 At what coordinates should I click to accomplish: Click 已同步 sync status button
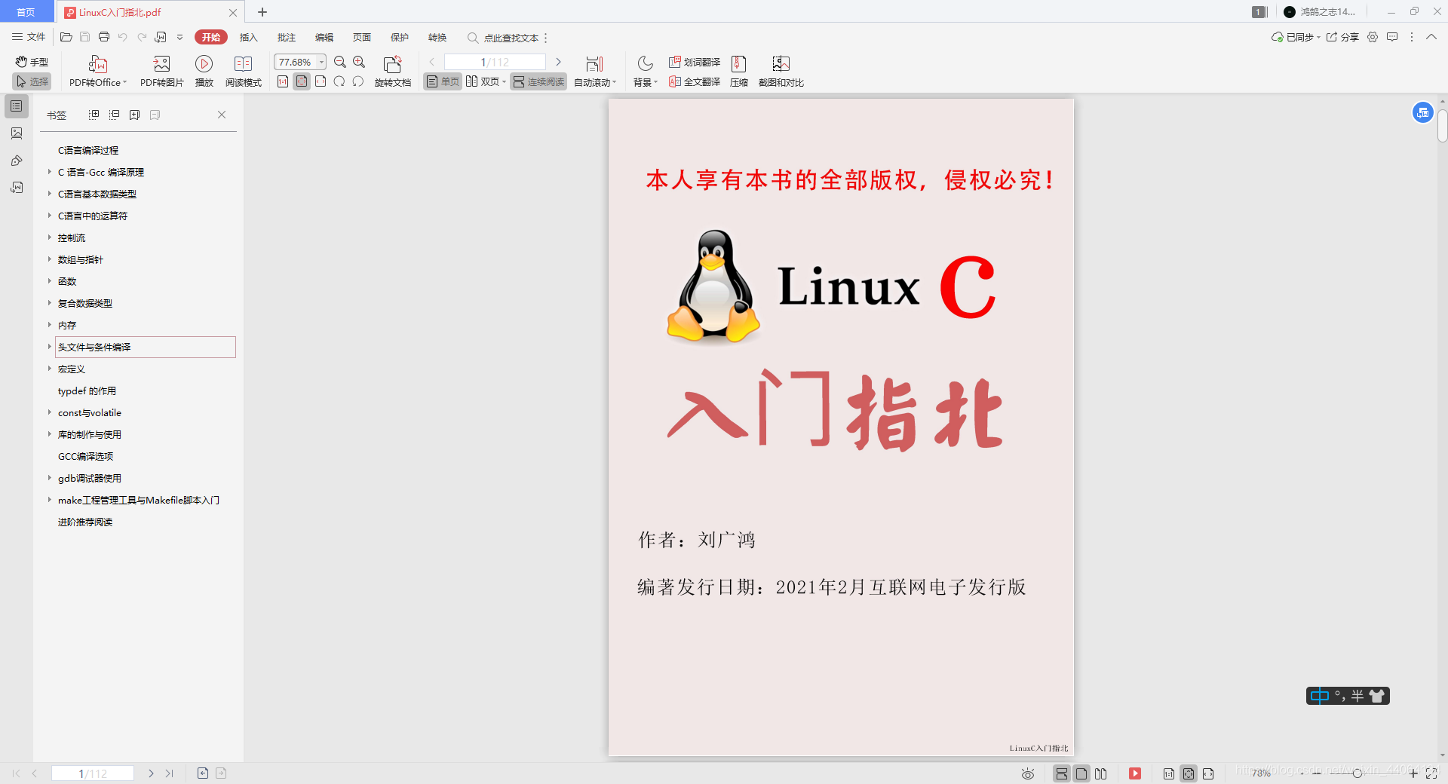click(x=1296, y=37)
